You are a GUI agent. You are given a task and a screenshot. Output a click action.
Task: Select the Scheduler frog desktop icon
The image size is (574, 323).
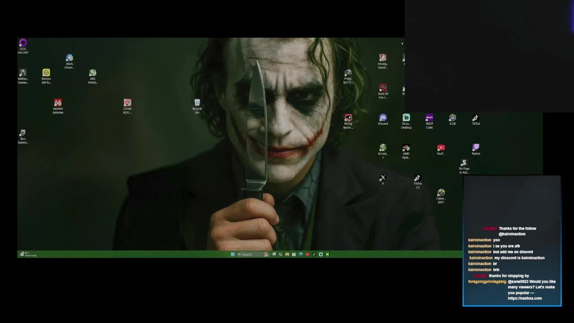pyautogui.click(x=383, y=152)
